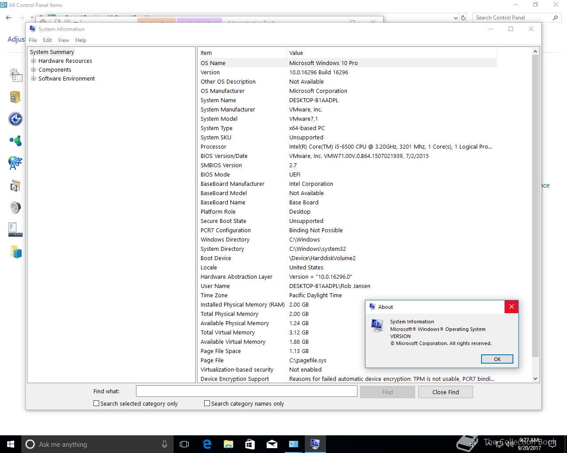This screenshot has width=567, height=453.
Task: Click the media player device icon in Control Panel
Action: tap(15, 185)
